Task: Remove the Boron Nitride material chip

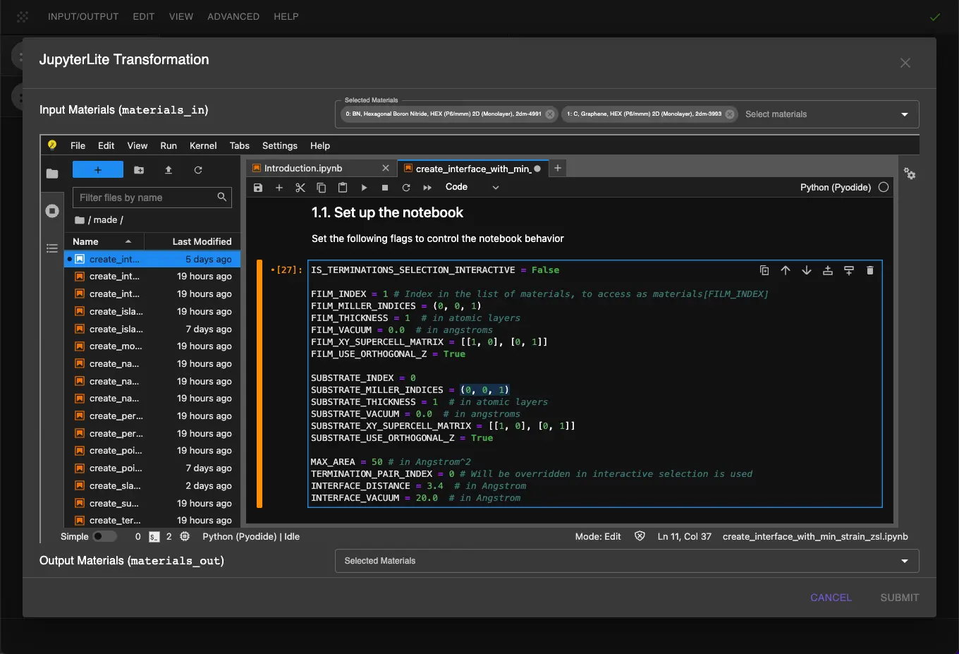Action: tap(550, 114)
